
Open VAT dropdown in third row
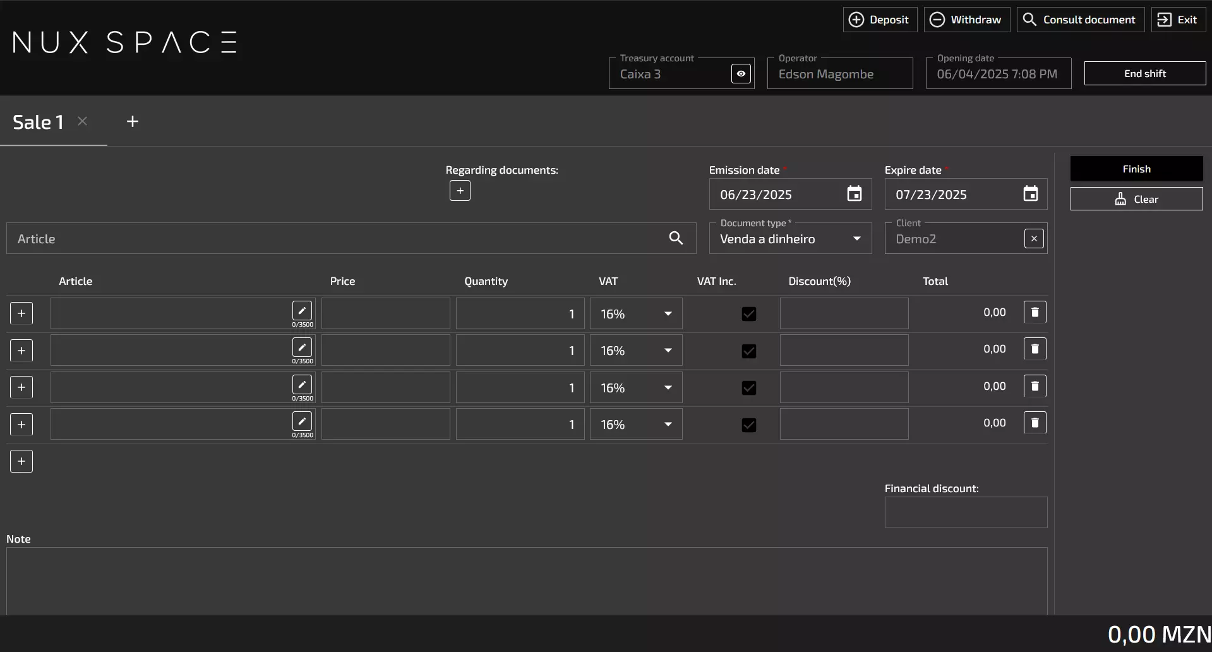[x=636, y=387]
